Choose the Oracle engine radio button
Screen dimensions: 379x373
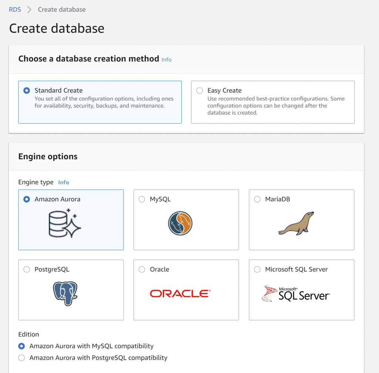coord(142,269)
